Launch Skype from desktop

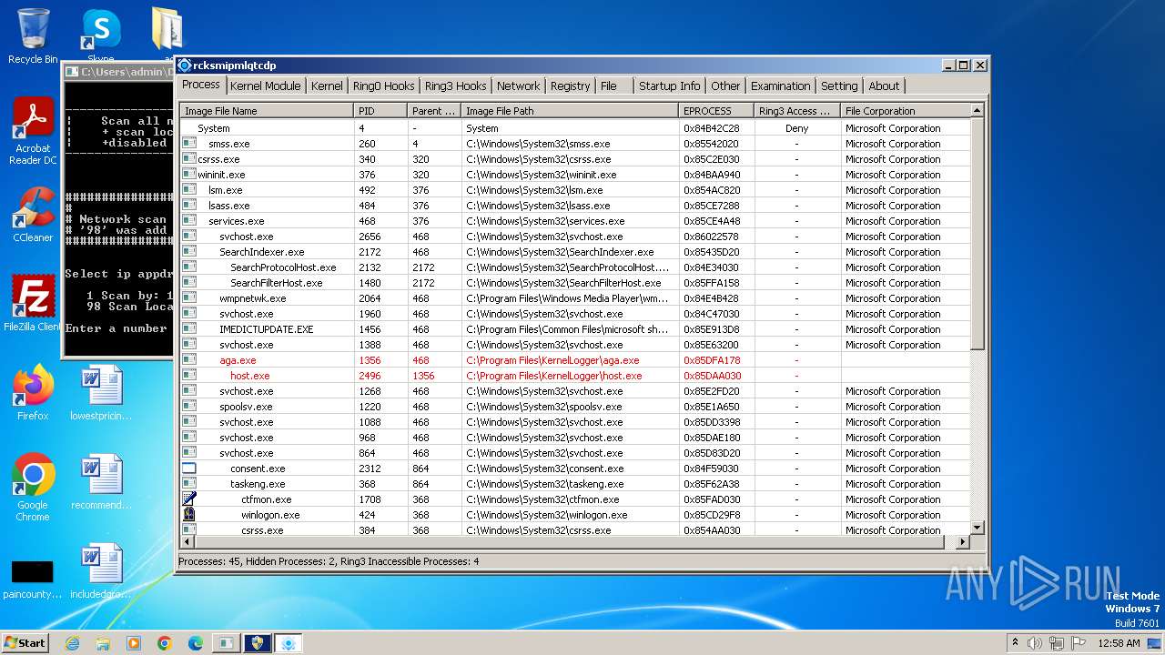101,36
